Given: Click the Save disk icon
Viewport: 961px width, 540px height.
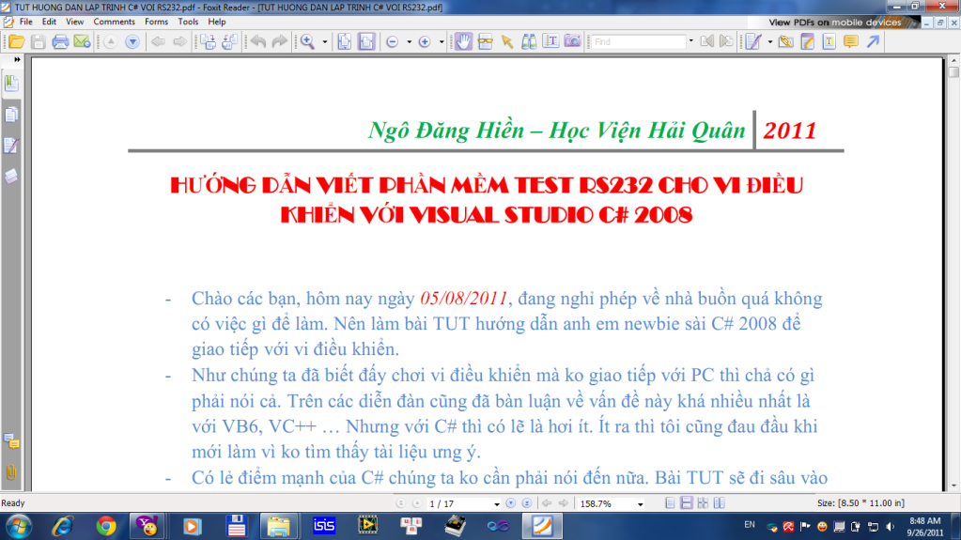Looking at the screenshot, I should coord(38,41).
